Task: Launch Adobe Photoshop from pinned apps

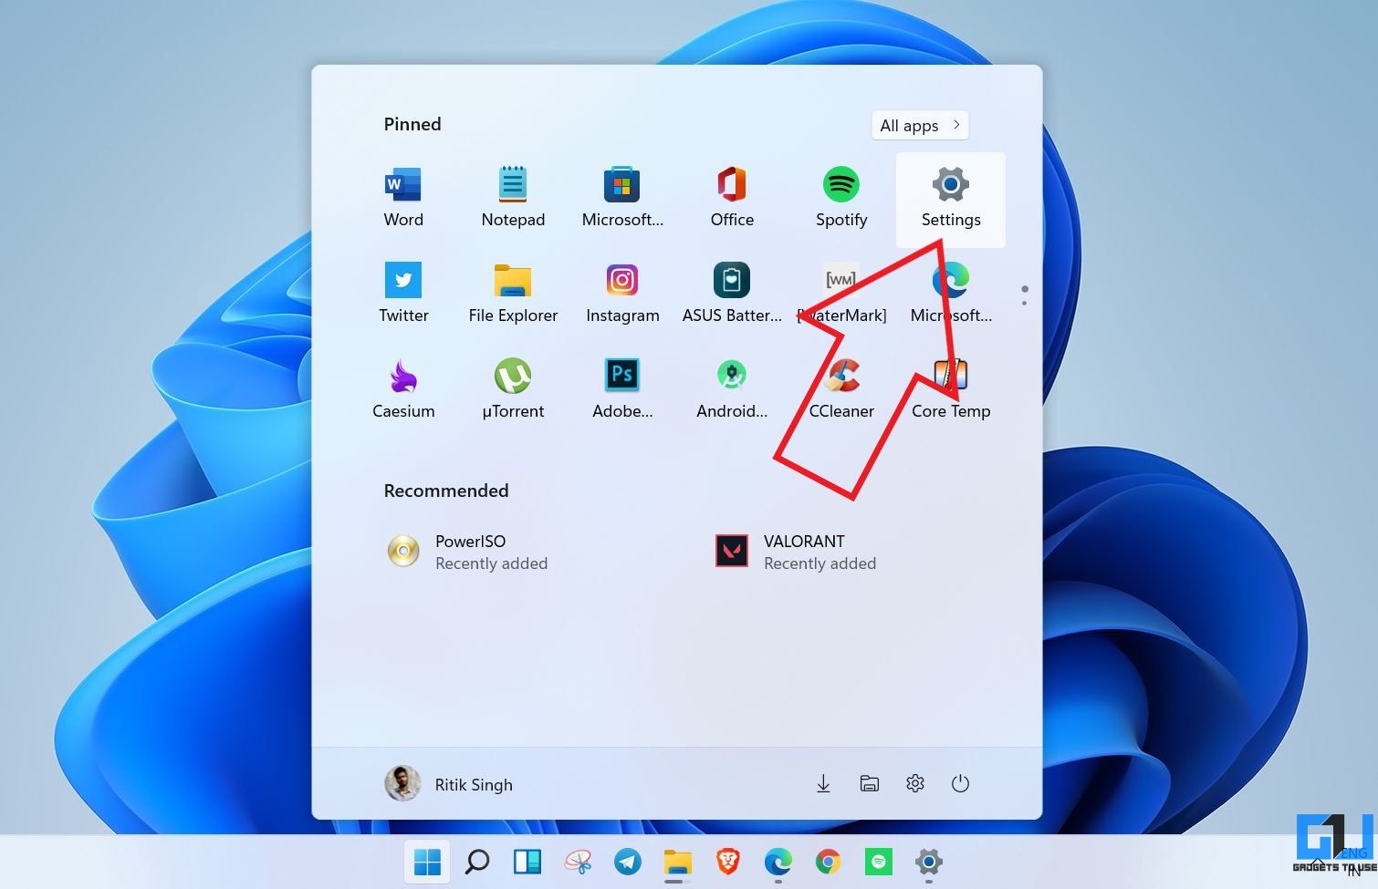Action: [x=622, y=390]
